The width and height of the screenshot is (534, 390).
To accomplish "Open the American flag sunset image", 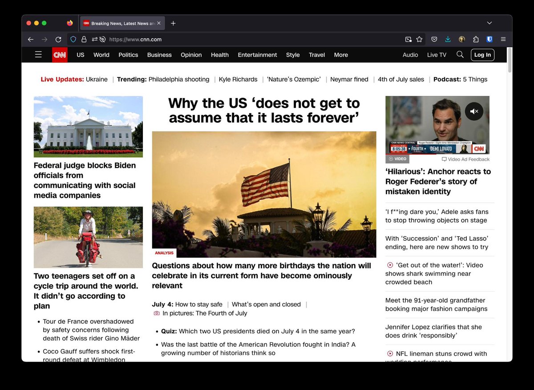I will [x=264, y=194].
